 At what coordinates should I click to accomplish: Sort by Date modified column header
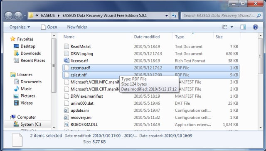(147, 37)
